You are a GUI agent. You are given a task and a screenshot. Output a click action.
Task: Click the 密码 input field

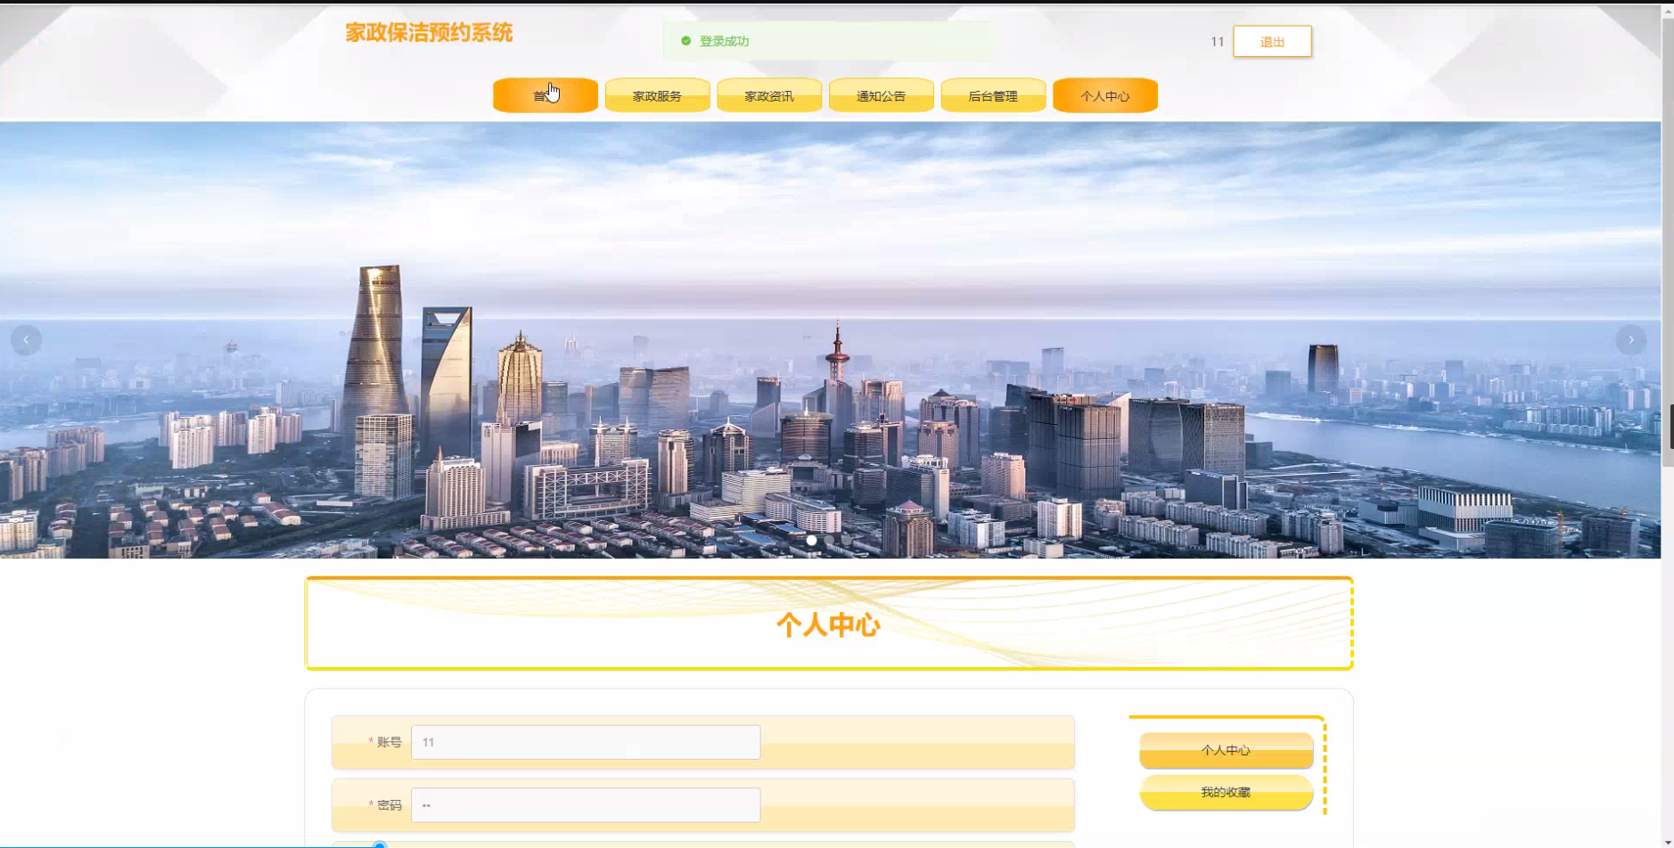(x=586, y=805)
